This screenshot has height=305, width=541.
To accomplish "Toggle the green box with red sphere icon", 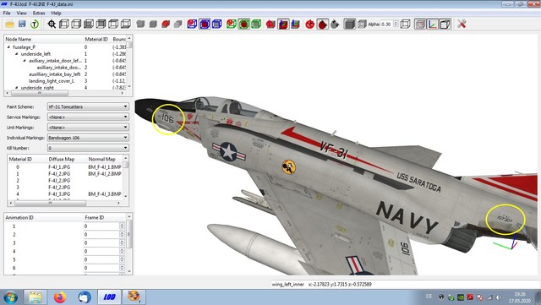I will point(244,25).
